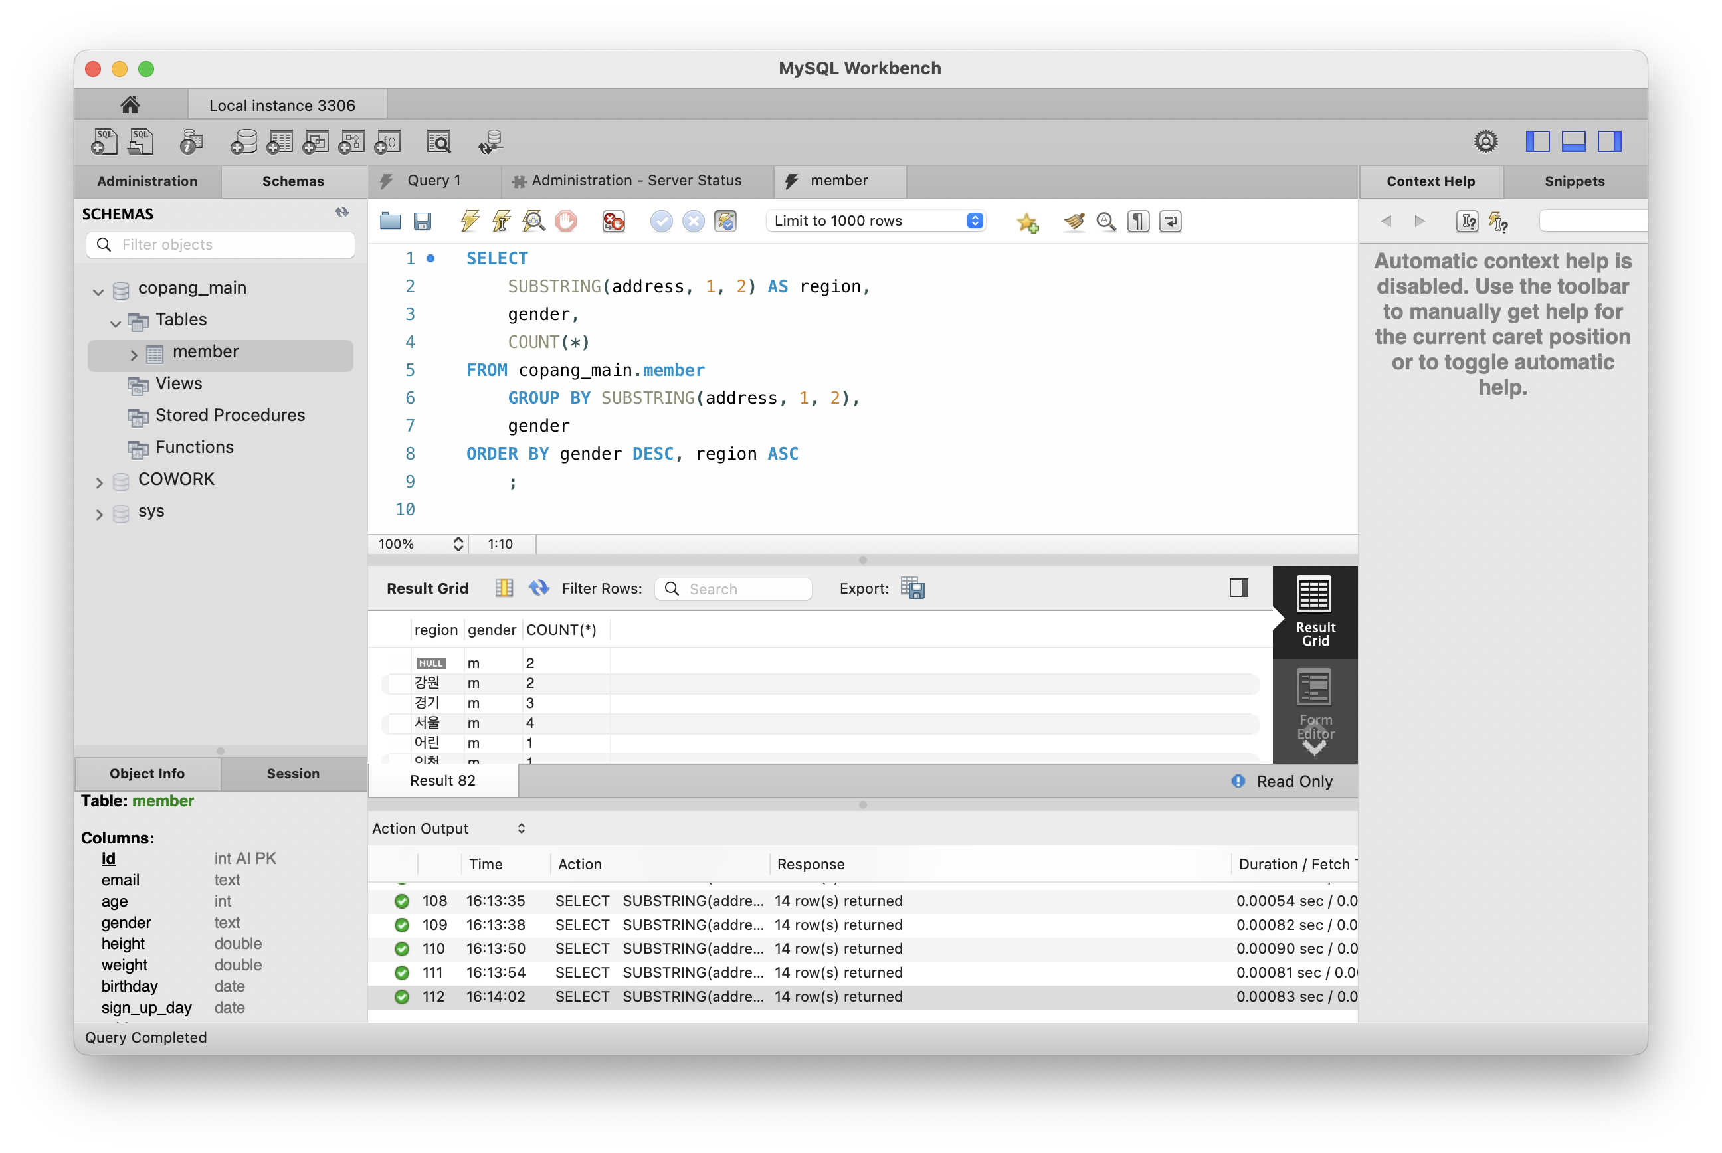
Task: Add query to favorites star icon
Action: 1028,221
